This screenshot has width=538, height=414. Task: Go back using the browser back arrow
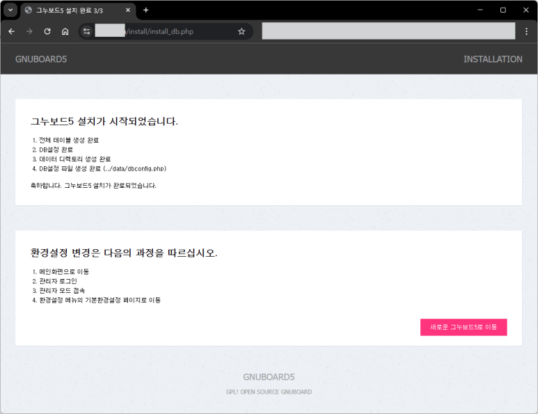[x=12, y=31]
